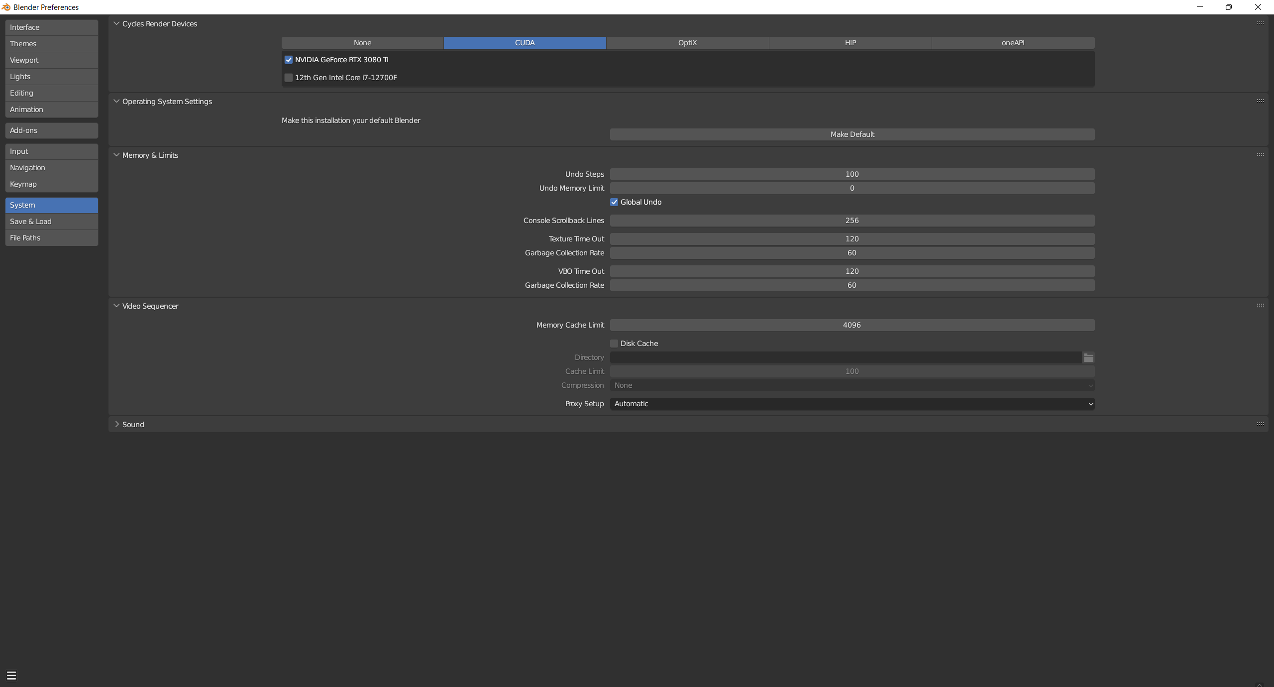Open the Keymap preferences section
This screenshot has width=1274, height=687.
tap(52, 184)
